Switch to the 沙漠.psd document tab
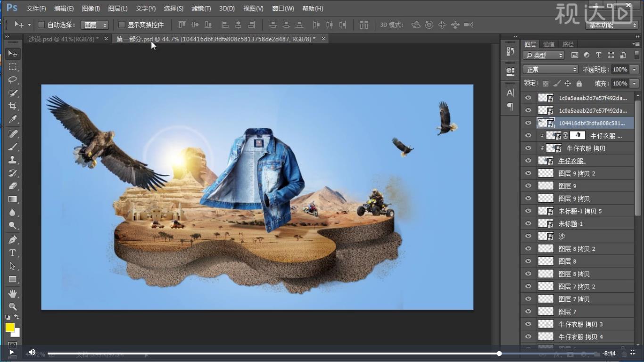Image resolution: width=644 pixels, height=362 pixels. coord(64,39)
